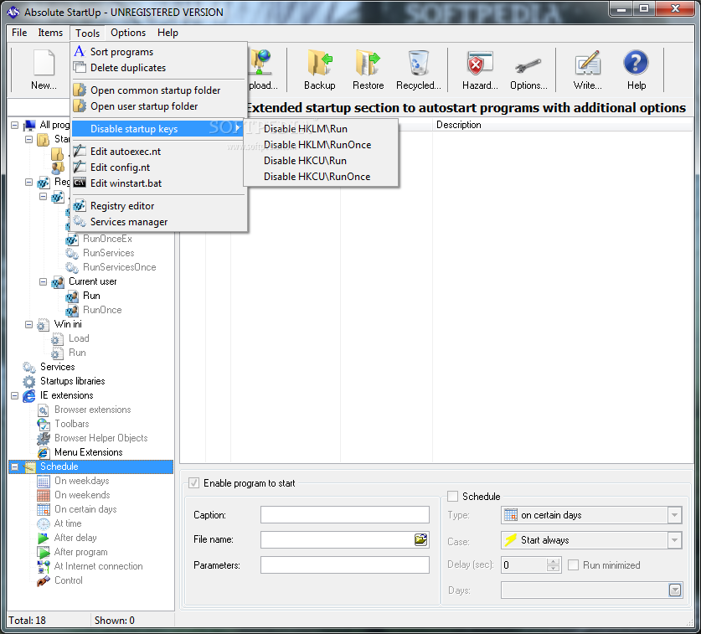
Task: Click the blue Help question icon
Action: [x=636, y=62]
